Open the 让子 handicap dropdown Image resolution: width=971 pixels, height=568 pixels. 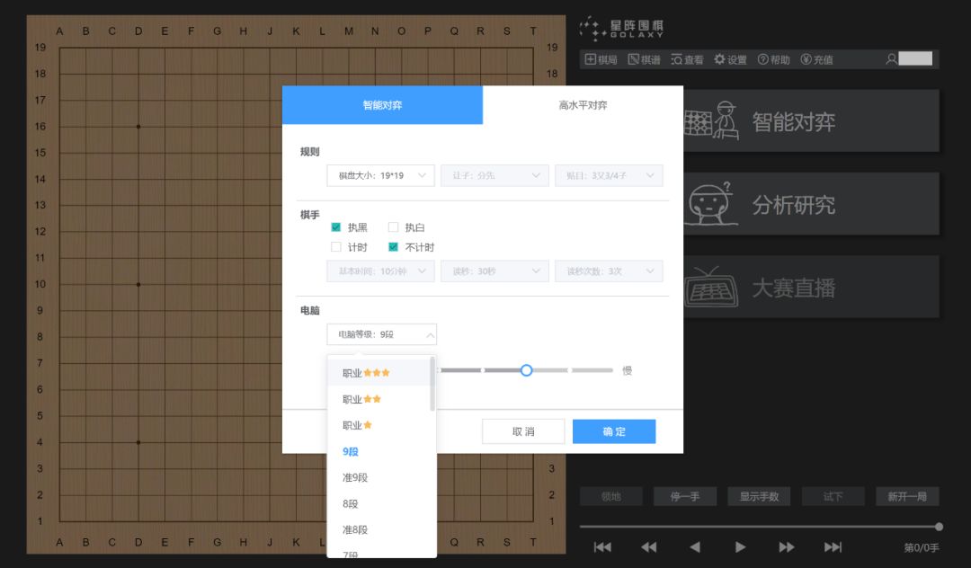[494, 175]
